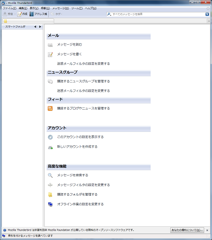Open the 編集(E) menu
Screen dimensions: 212x240
23,8
